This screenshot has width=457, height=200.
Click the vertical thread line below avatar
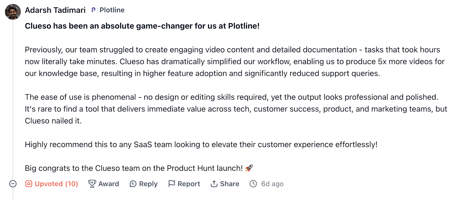tap(13, 100)
